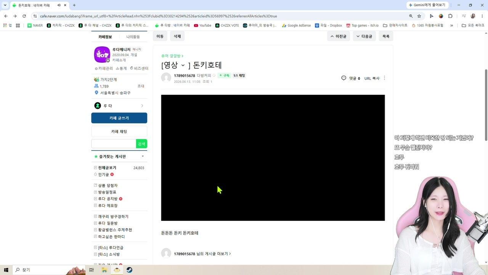488x275 pixels.
Task: Go to next post with 다음글
Action: pyautogui.click(x=364, y=36)
